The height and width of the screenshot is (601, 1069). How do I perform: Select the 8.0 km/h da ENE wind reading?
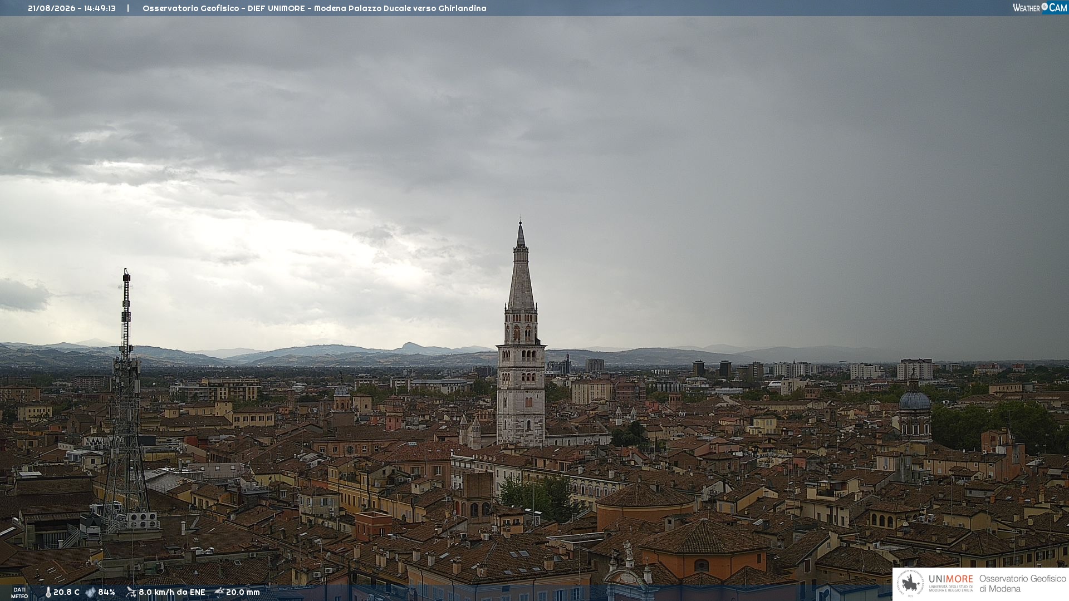pyautogui.click(x=171, y=592)
